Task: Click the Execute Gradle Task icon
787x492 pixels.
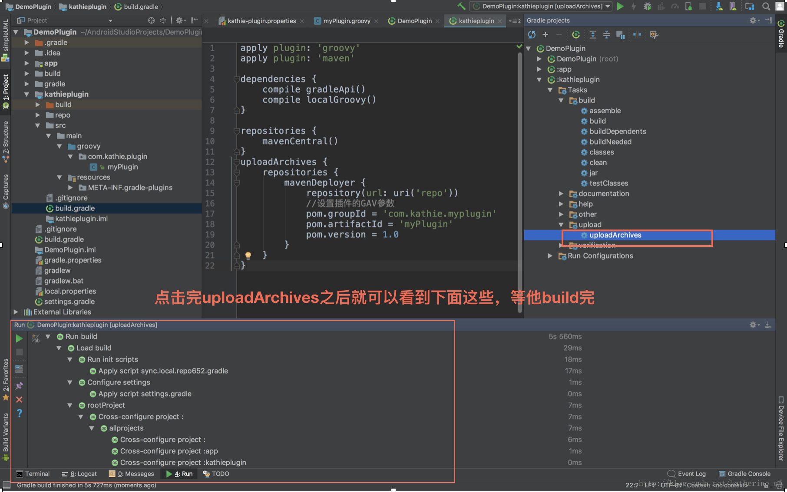Action: point(576,35)
